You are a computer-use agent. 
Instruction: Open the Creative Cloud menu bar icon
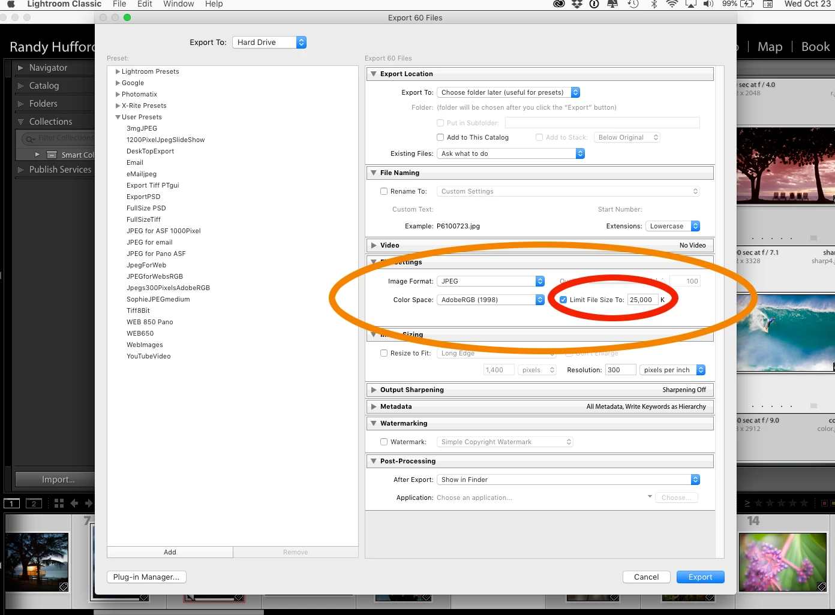pos(559,4)
